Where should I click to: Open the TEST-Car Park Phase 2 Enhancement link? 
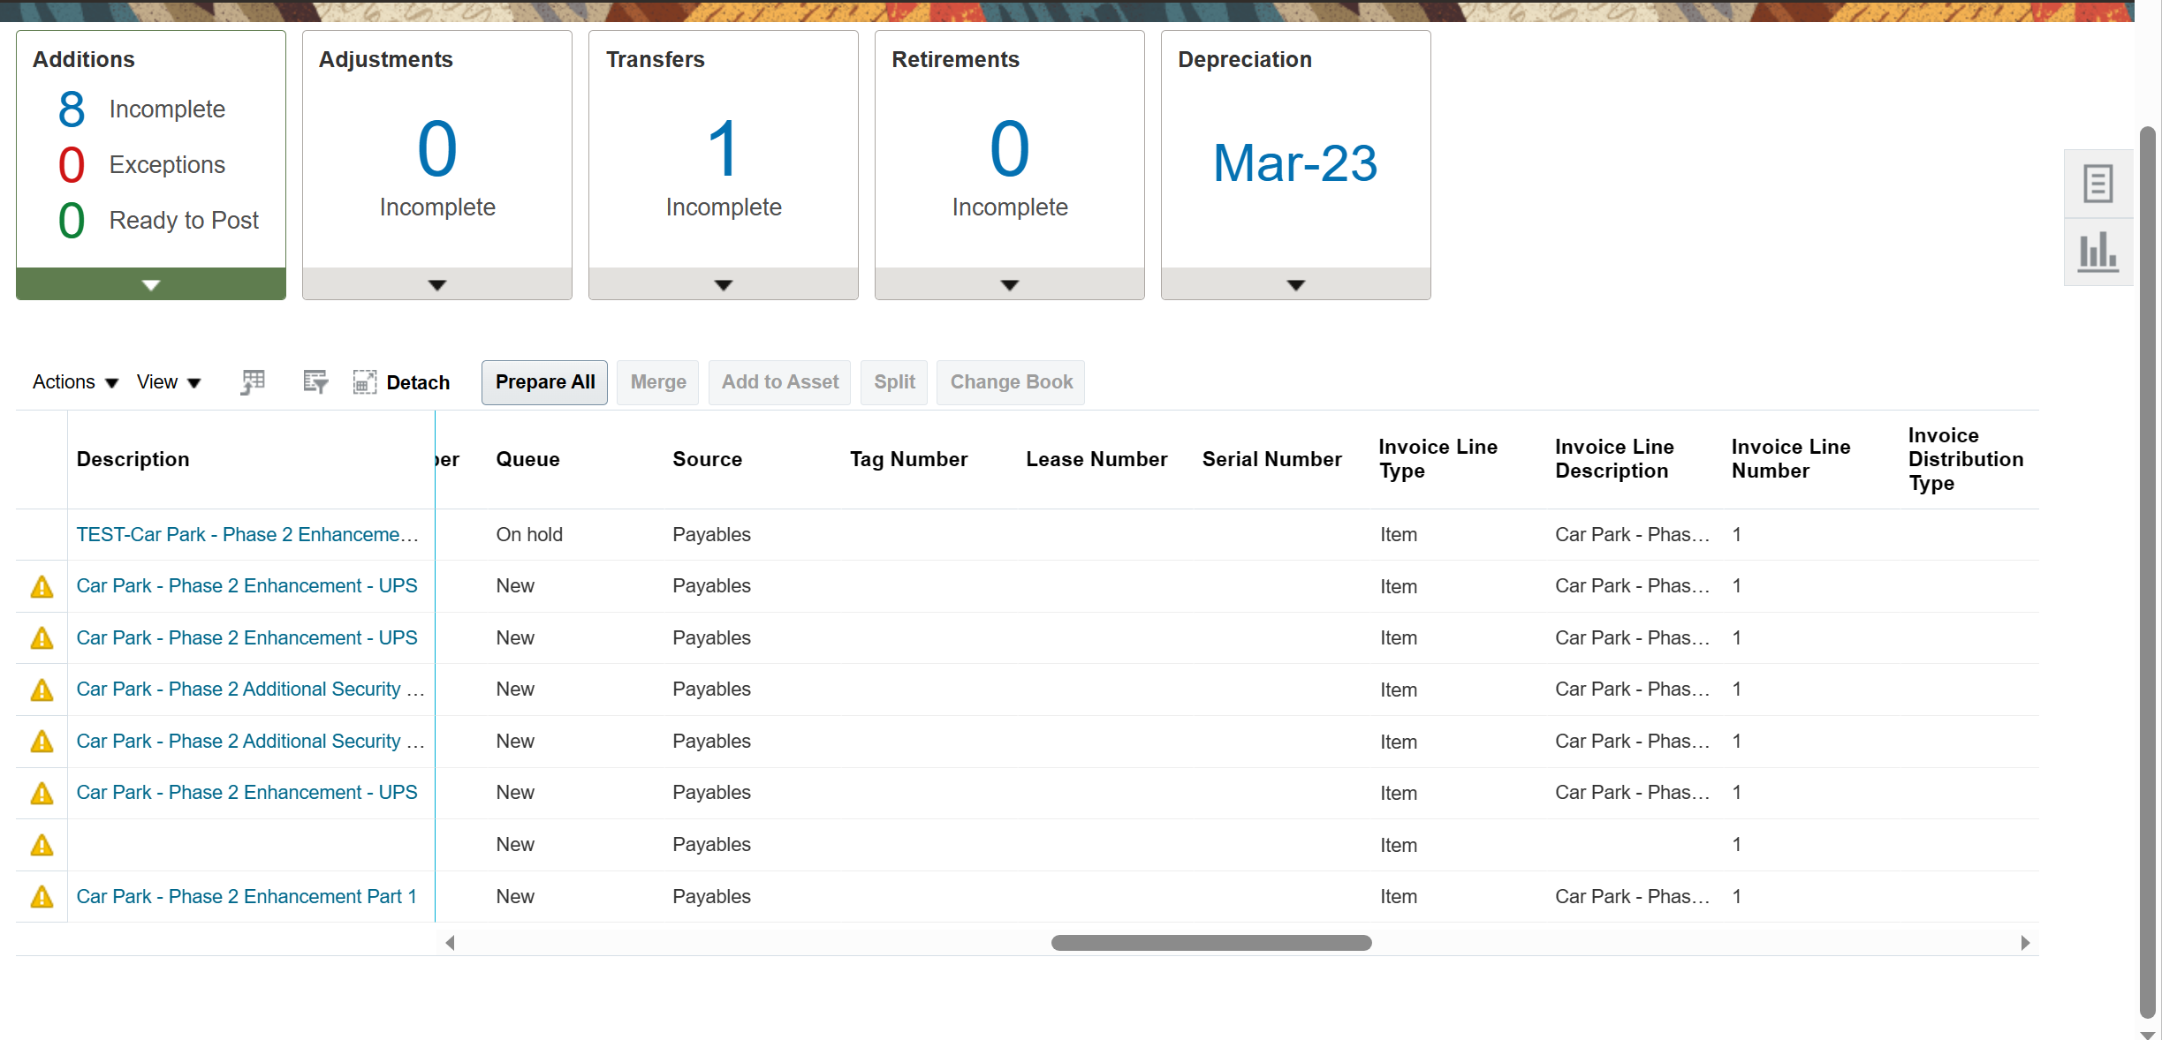[247, 533]
